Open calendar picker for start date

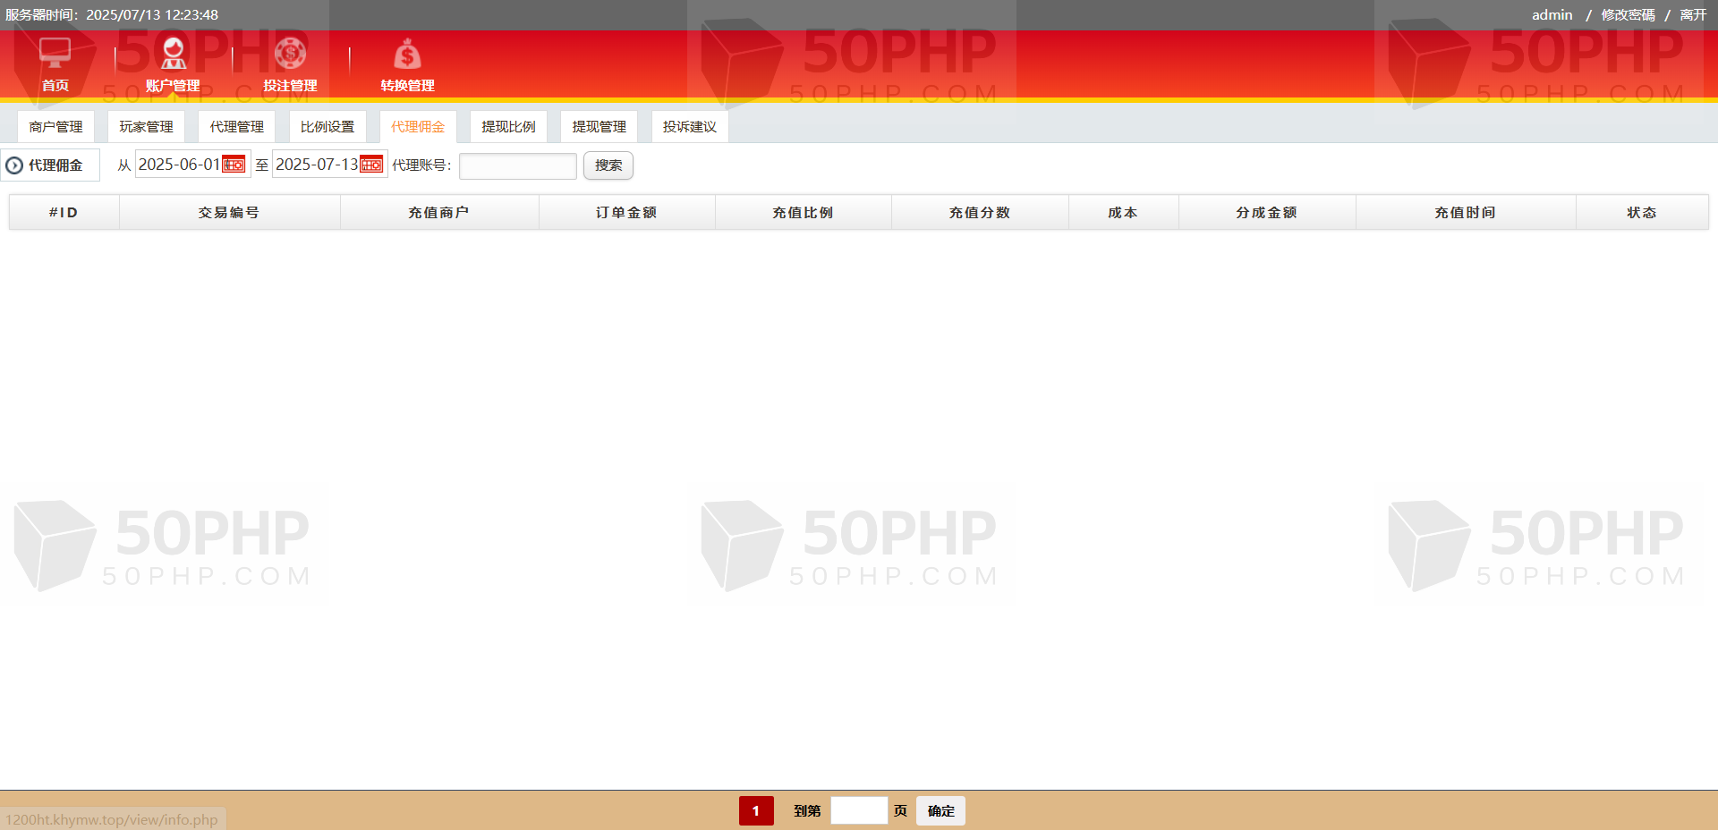click(234, 165)
